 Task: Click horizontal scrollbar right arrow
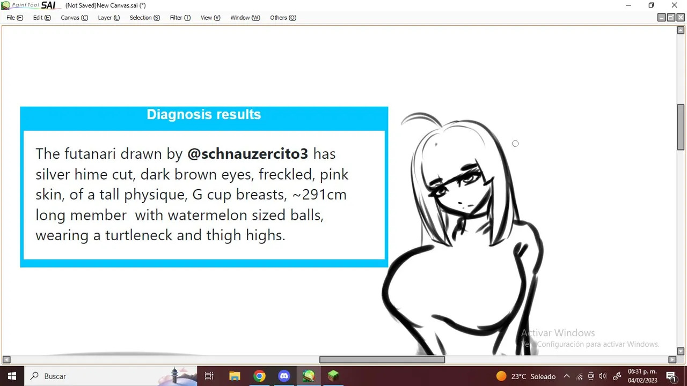[x=672, y=359]
